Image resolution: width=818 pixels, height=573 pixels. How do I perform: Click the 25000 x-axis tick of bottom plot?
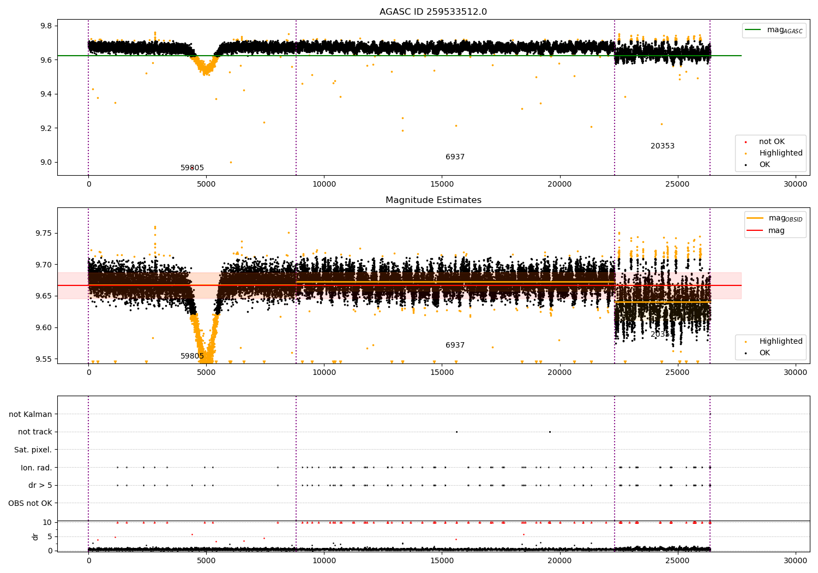[x=677, y=561]
